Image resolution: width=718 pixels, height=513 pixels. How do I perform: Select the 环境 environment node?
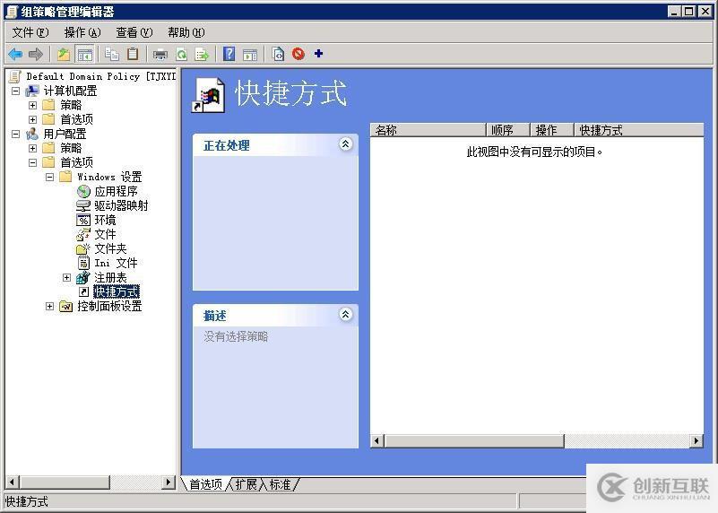click(x=105, y=220)
